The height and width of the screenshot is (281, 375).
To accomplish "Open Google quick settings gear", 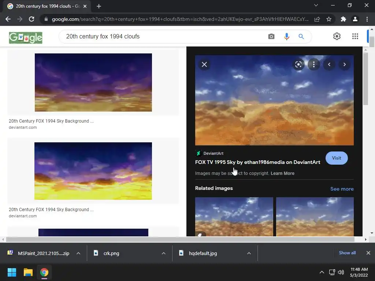I will tap(337, 36).
